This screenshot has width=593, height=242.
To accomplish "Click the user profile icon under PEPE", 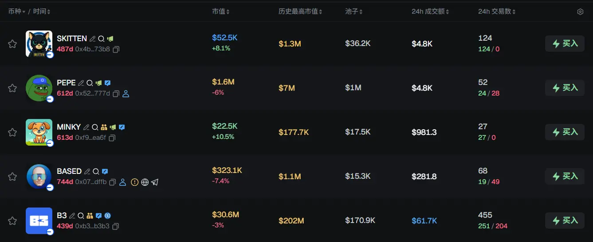I will [x=126, y=94].
